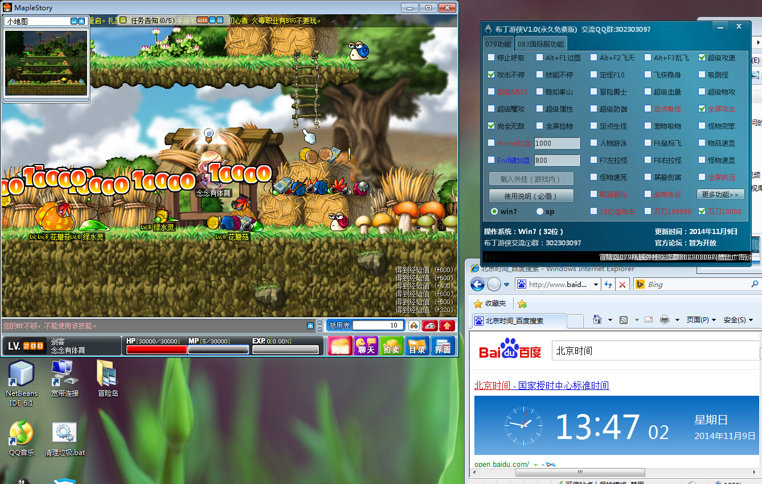Viewport: 762px width, 484px height.
Task: Click the Stop loading X icon in Internet Explorer
Action: [622, 285]
